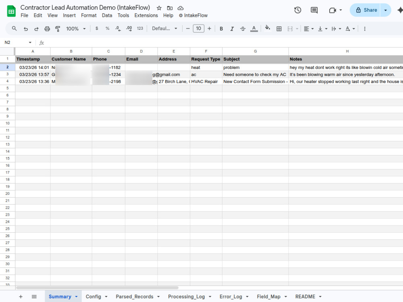Select the '03/23/26 14:01' timestamp cell
Image resolution: width=403 pixels, height=302 pixels.
pyautogui.click(x=33, y=67)
